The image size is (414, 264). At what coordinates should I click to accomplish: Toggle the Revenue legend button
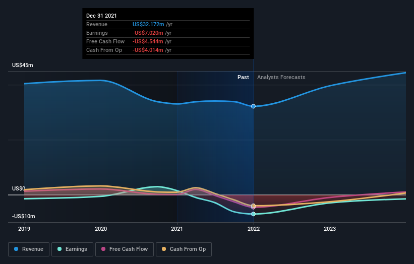tap(29, 249)
